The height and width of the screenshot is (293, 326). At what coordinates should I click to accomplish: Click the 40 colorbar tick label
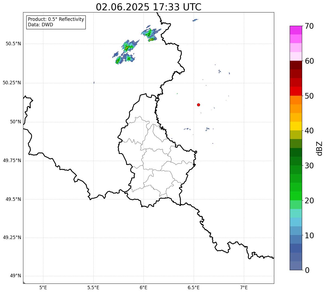(309, 131)
